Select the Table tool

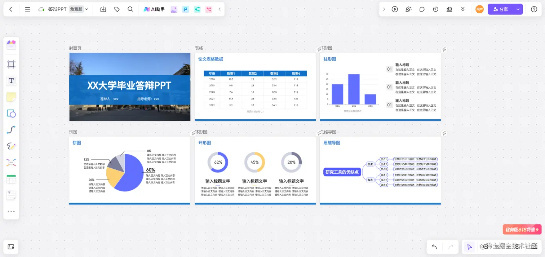(x=11, y=179)
